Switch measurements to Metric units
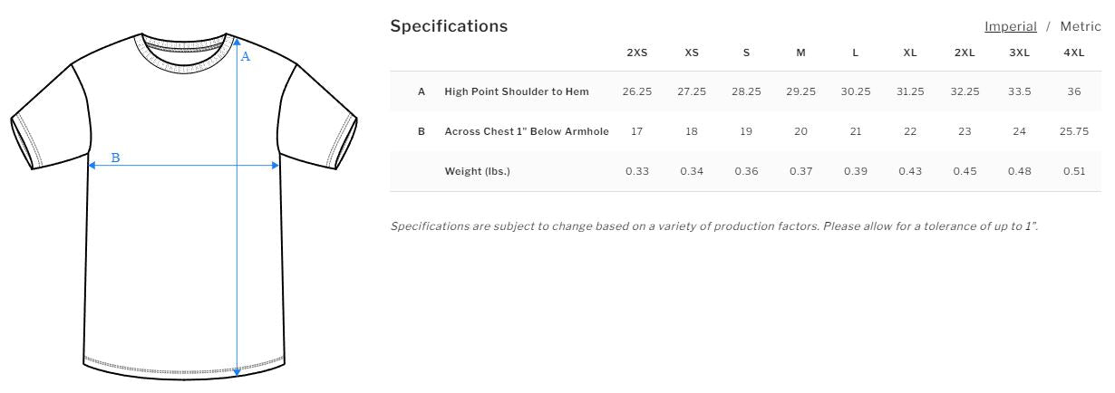The width and height of the screenshot is (1115, 393). (x=1080, y=26)
